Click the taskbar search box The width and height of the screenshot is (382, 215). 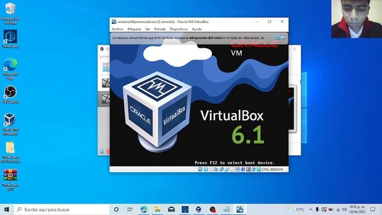pos(61,210)
